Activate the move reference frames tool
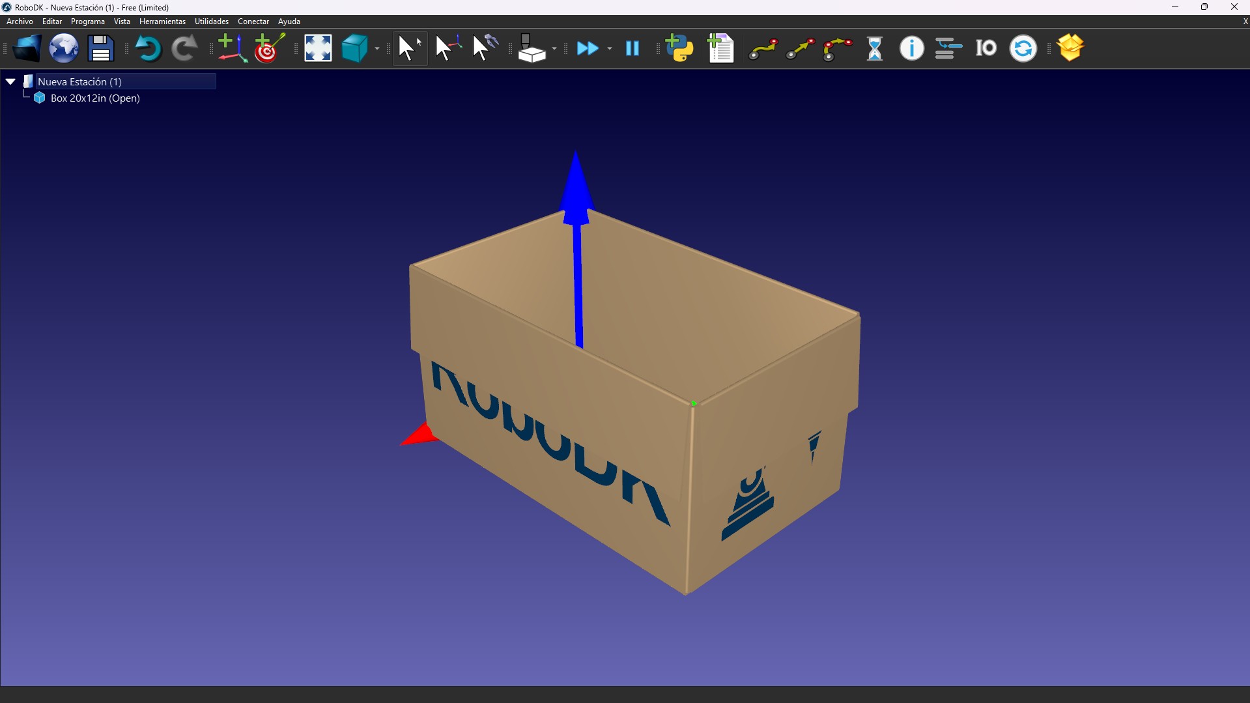The width and height of the screenshot is (1250, 703). tap(448, 48)
